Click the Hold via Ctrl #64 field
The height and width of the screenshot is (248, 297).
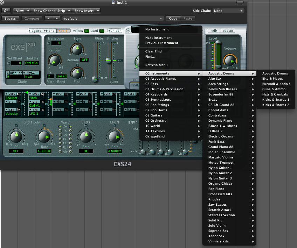pyautogui.click(x=32, y=63)
